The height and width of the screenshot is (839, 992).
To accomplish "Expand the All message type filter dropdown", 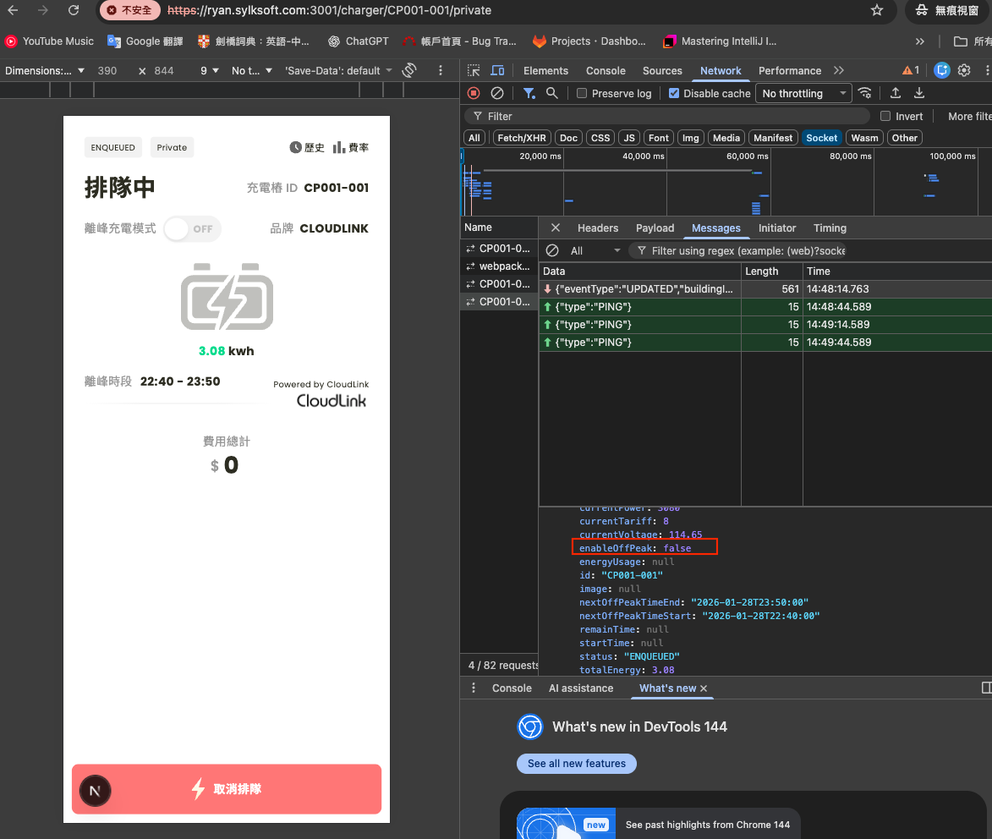I will point(595,251).
